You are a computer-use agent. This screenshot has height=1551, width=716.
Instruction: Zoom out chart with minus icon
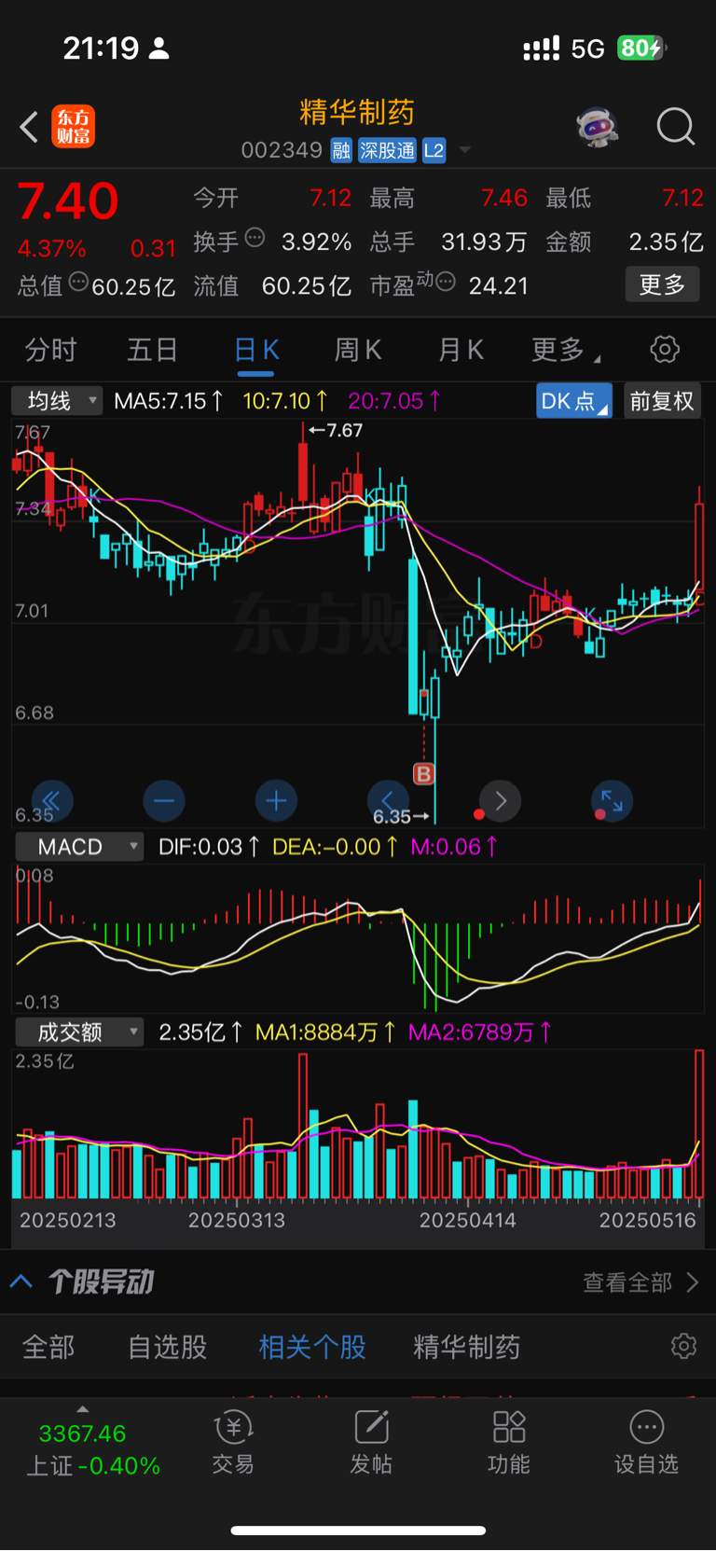coord(164,800)
